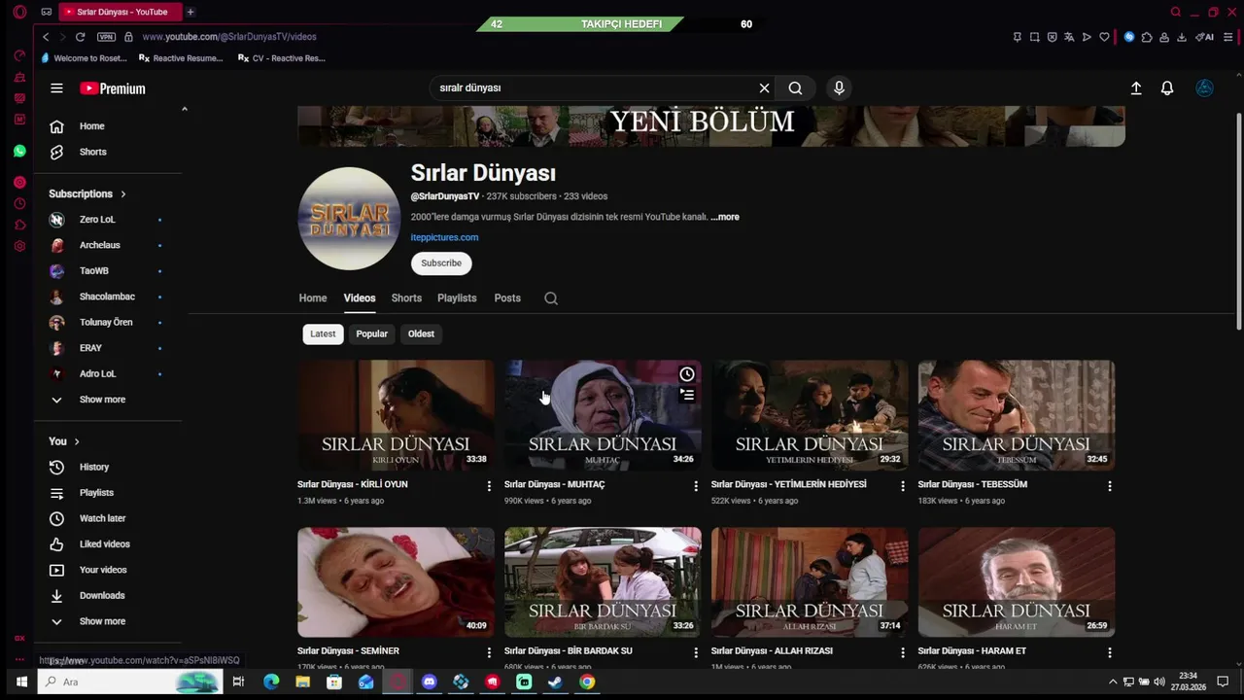The height and width of the screenshot is (700, 1244).
Task: Add MUHTAÇ video to Watch later
Action: pyautogui.click(x=687, y=374)
